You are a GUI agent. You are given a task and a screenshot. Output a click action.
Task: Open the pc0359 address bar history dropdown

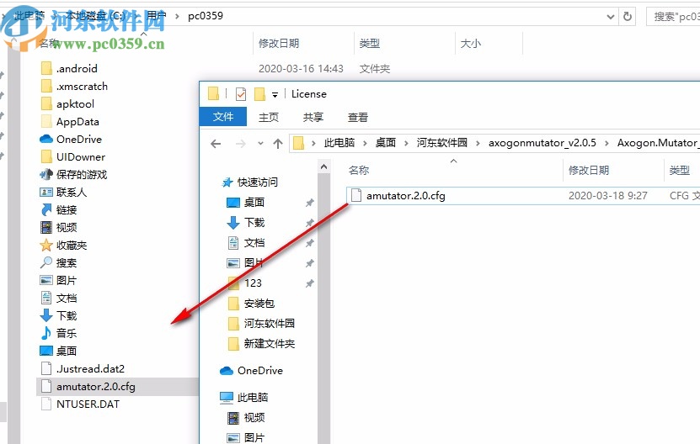[610, 17]
